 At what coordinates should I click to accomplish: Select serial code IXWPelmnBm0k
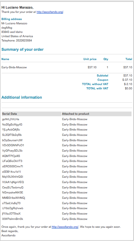click(12, 219)
